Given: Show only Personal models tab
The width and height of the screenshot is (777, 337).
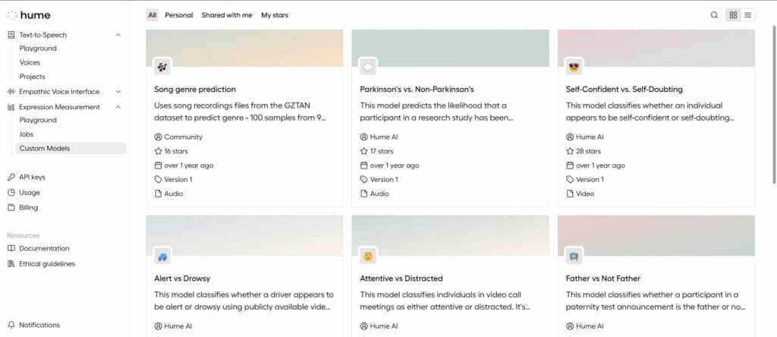Looking at the screenshot, I should coord(179,15).
